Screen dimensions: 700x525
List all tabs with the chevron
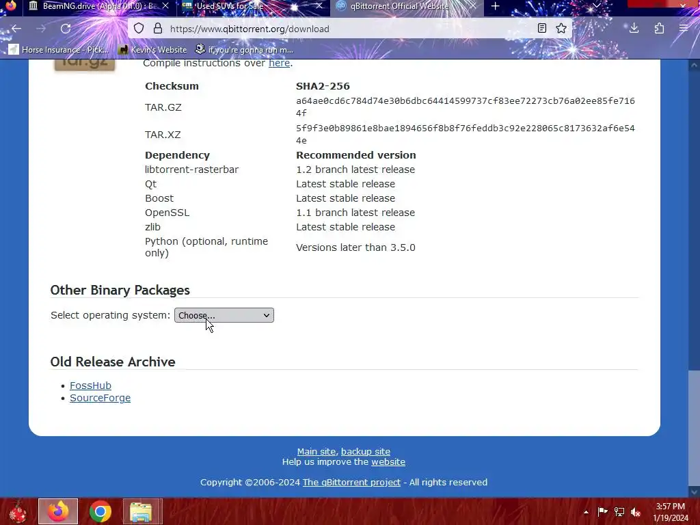[596, 5]
